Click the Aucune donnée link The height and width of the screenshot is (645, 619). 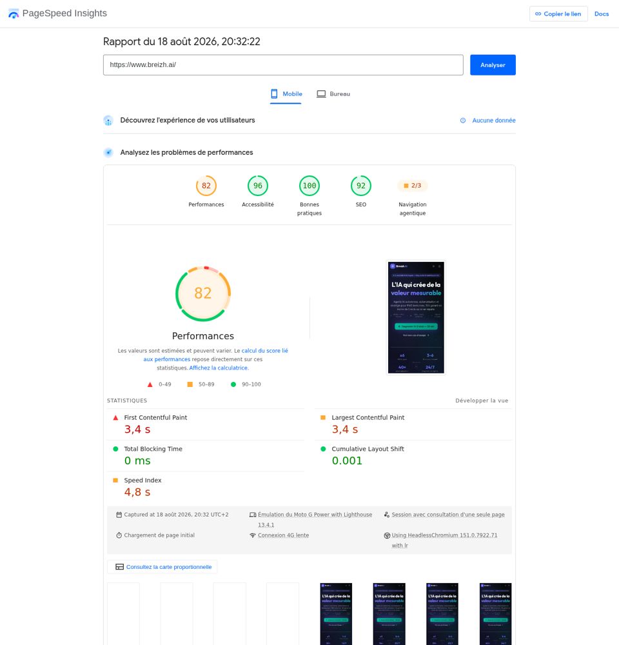(493, 121)
